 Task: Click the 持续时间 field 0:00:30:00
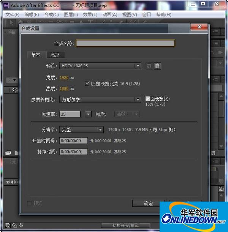coord(73,152)
